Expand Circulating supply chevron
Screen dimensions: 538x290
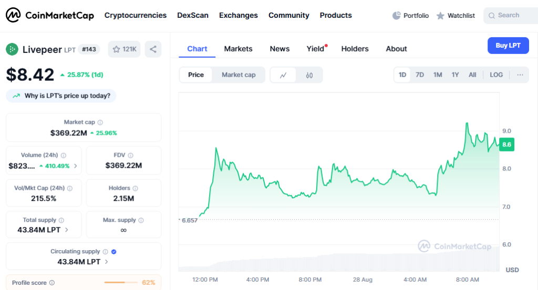106,262
